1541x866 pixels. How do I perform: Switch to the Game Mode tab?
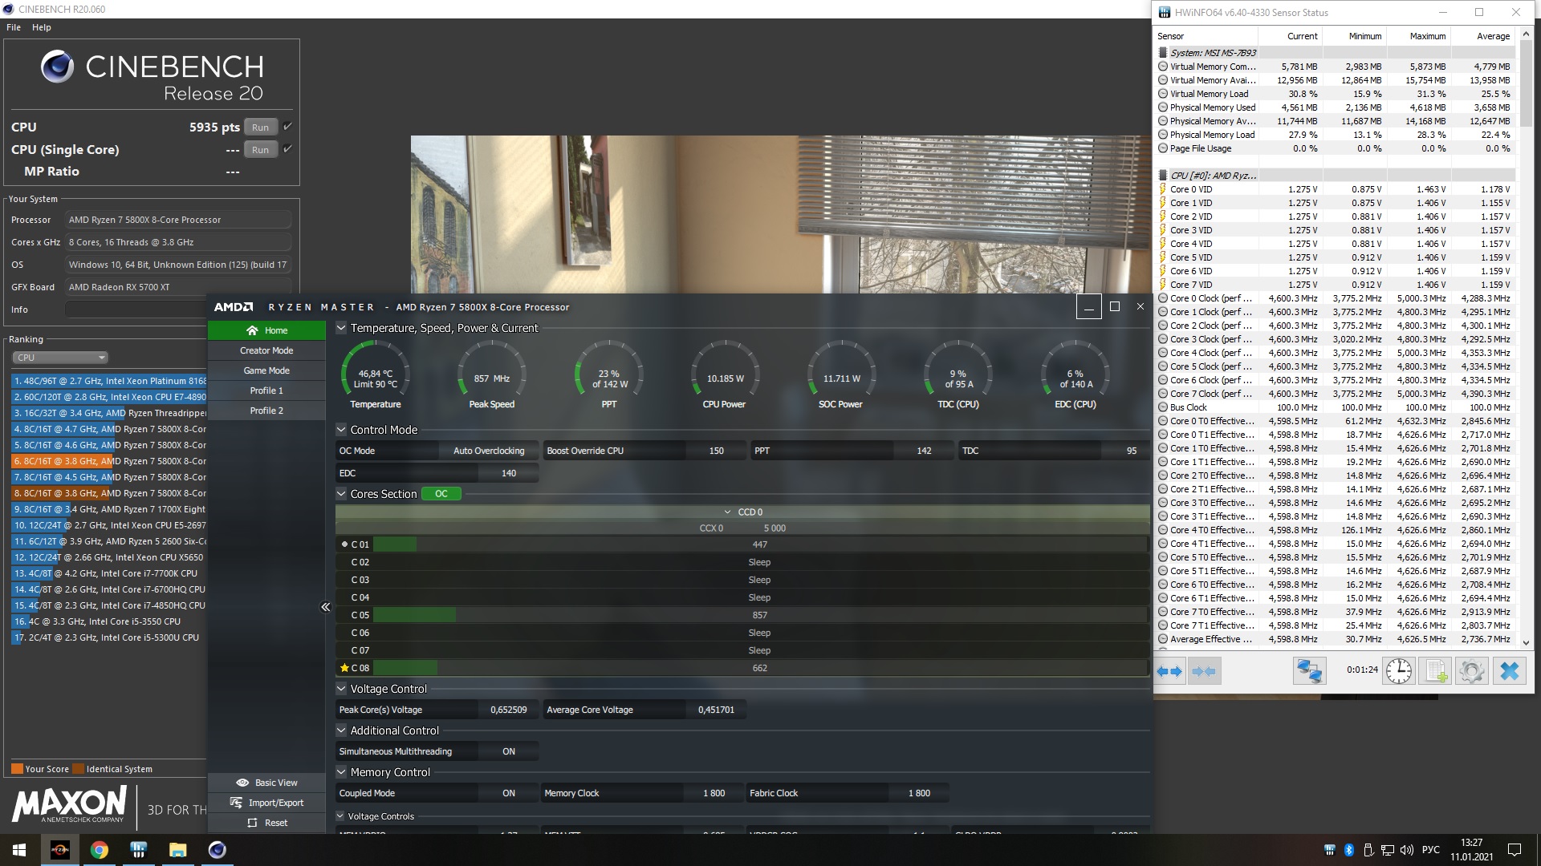coord(266,370)
